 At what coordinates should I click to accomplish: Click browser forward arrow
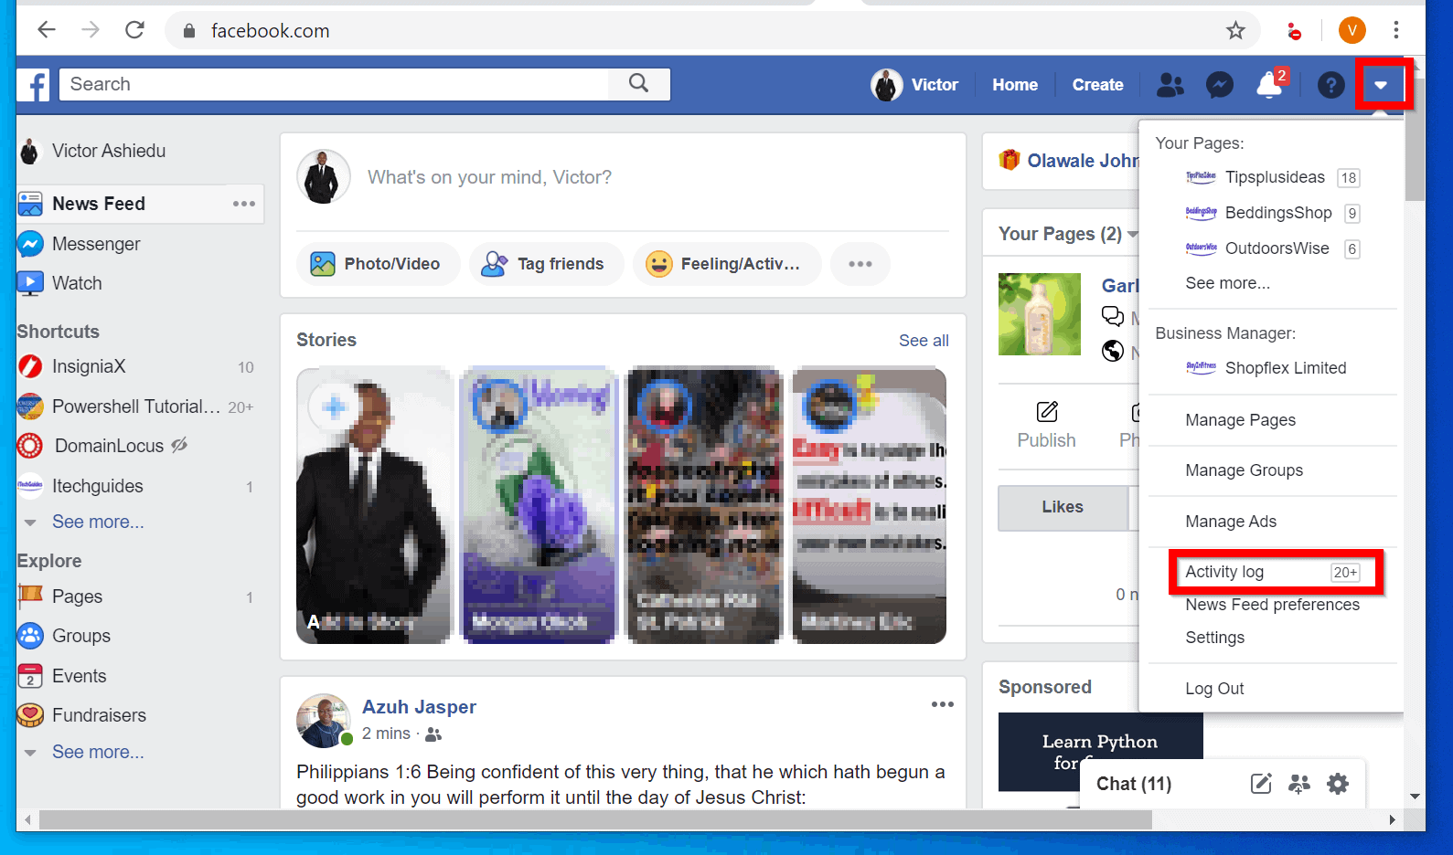click(91, 30)
